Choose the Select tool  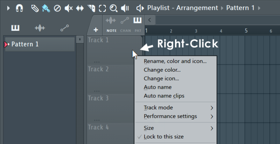102,8
